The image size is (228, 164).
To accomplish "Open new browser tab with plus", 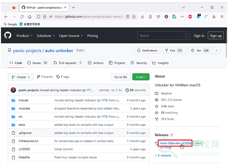I will pos(73,8).
